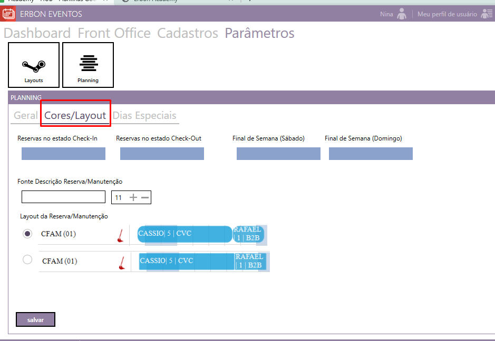The image size is (495, 341).
Task: Select the second CFAM (01) layout radio button
Action: pos(27,259)
